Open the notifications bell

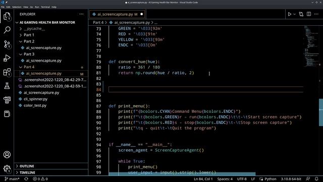click(316, 179)
